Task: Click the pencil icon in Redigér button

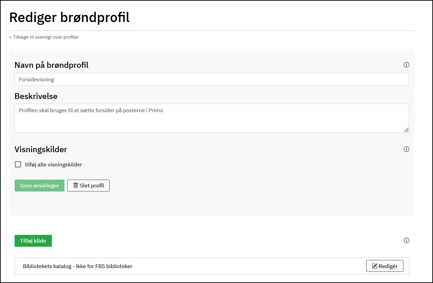Action: (375, 266)
